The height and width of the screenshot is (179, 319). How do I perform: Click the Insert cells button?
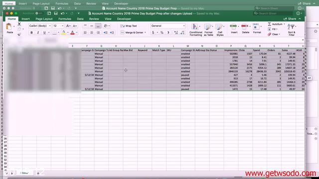pyautogui.click(x=234, y=29)
